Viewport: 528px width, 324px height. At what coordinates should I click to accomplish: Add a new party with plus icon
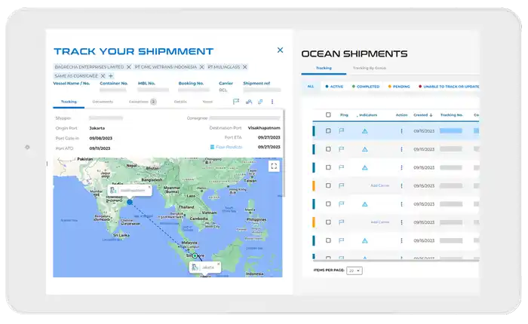[111, 76]
